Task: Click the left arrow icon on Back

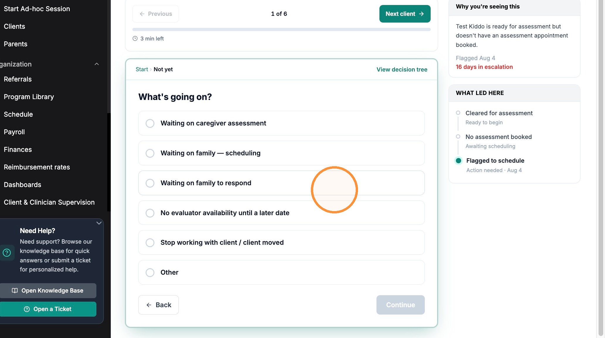Action: click(149, 305)
